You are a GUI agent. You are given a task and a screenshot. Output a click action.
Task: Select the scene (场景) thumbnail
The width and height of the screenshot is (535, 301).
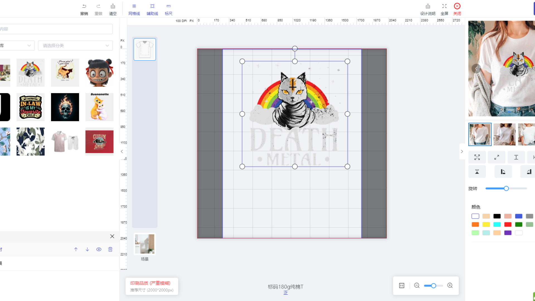145,244
